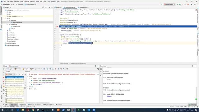Hide the Project panel with minus icon
The height and width of the screenshot is (112, 199).
(52, 7)
